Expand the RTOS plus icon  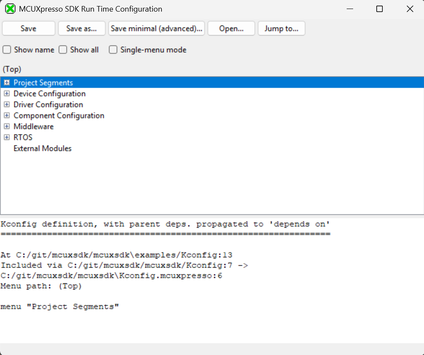click(x=6, y=137)
